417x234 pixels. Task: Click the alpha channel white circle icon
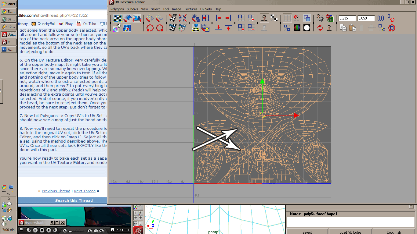[x=306, y=28]
